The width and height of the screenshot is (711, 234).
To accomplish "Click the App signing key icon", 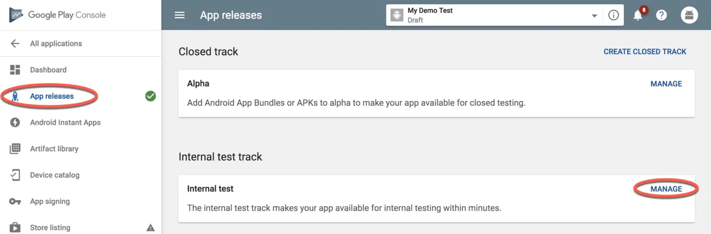I will [x=15, y=201].
